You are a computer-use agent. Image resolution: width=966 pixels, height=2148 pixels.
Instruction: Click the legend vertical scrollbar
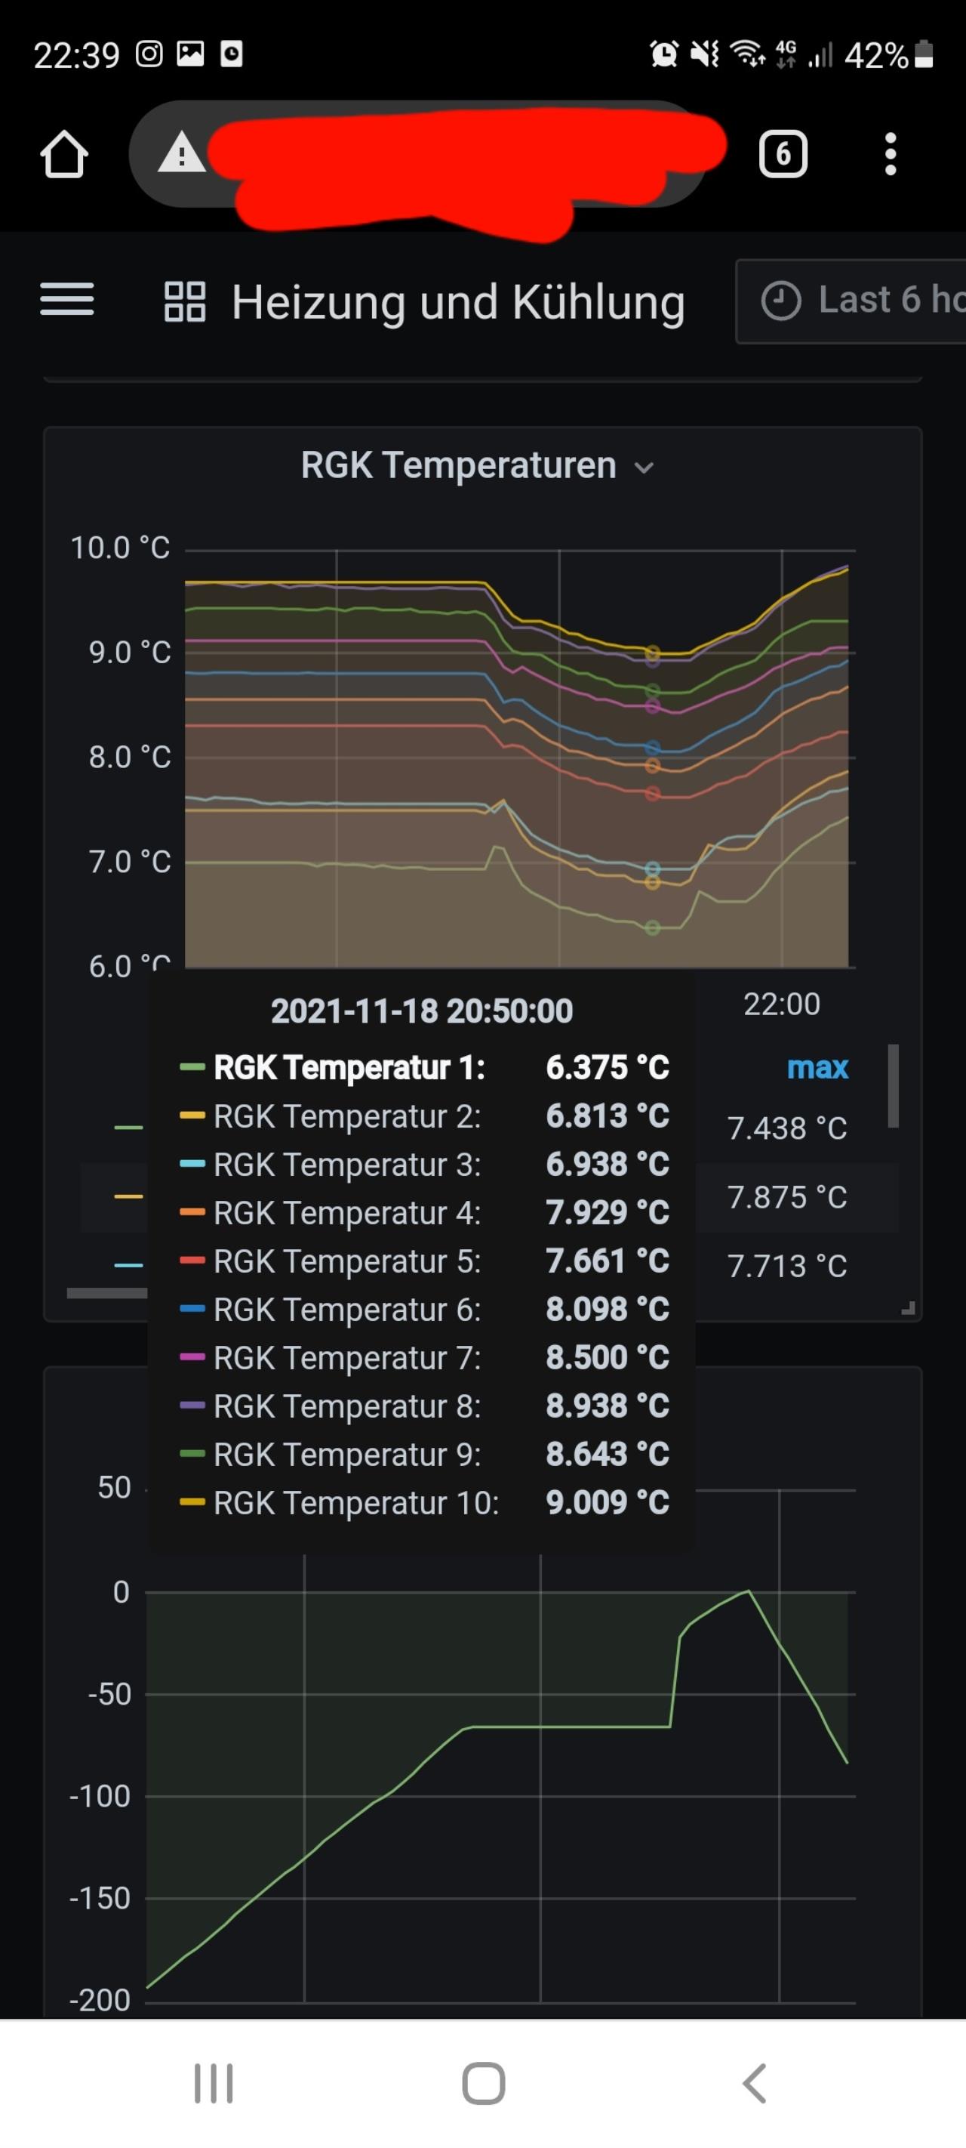[x=893, y=1085]
